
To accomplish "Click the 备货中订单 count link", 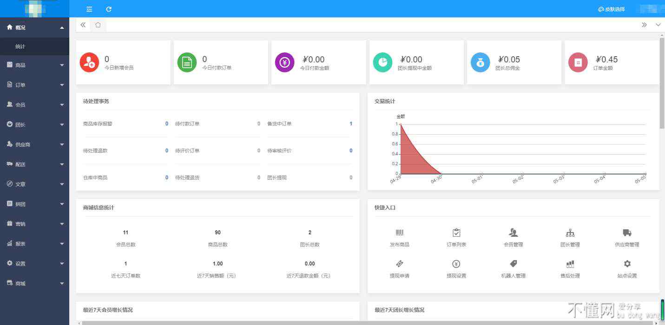I will coord(351,124).
